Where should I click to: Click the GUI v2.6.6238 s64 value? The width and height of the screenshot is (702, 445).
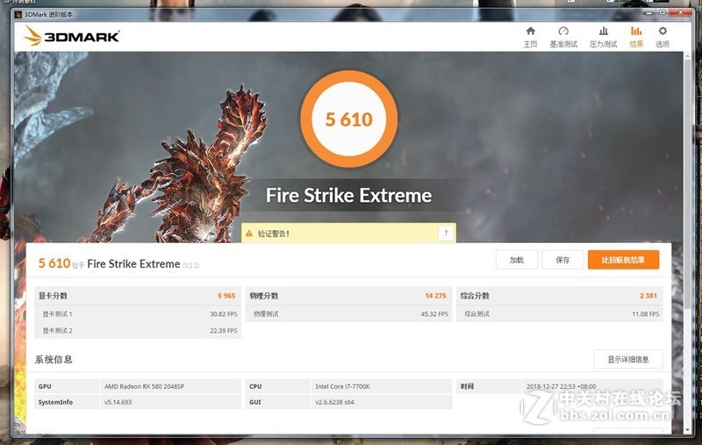pyautogui.click(x=334, y=402)
